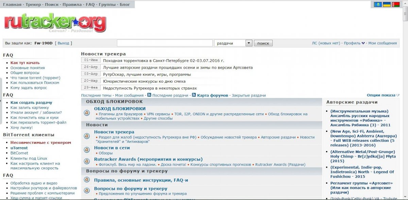The height and width of the screenshot is (200, 408).
Task: Select the Belarus flag icon
Action: click(395, 4)
